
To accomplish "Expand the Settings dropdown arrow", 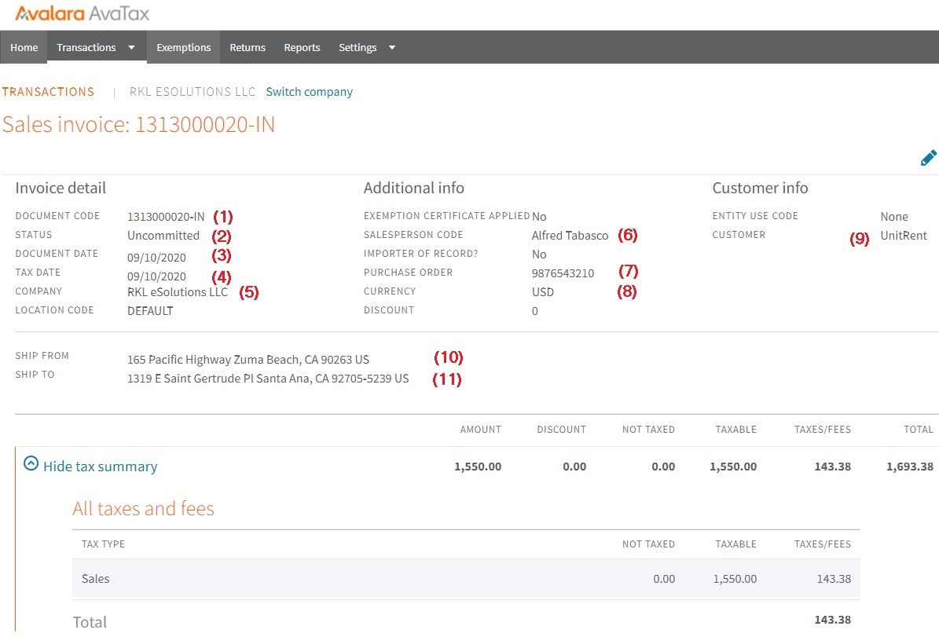I will click(x=391, y=47).
